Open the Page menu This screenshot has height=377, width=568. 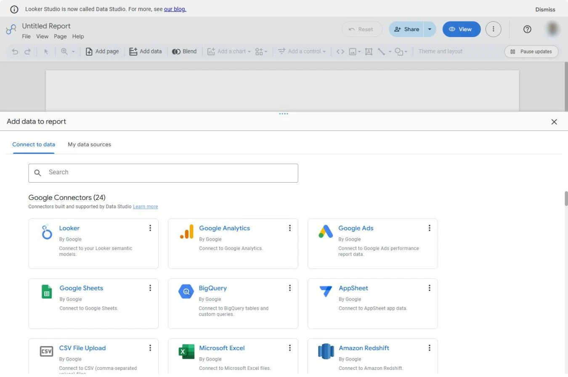(60, 37)
